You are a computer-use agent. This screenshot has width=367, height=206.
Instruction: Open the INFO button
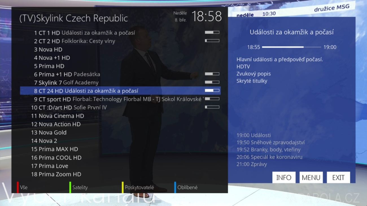pos(284,178)
